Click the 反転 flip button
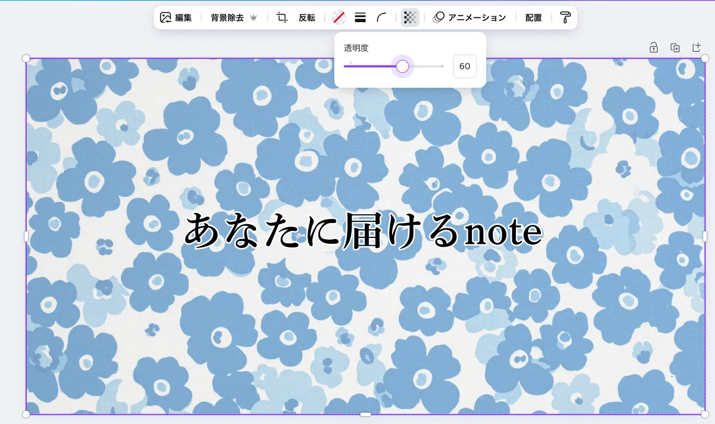This screenshot has width=715, height=424. pyautogui.click(x=307, y=18)
